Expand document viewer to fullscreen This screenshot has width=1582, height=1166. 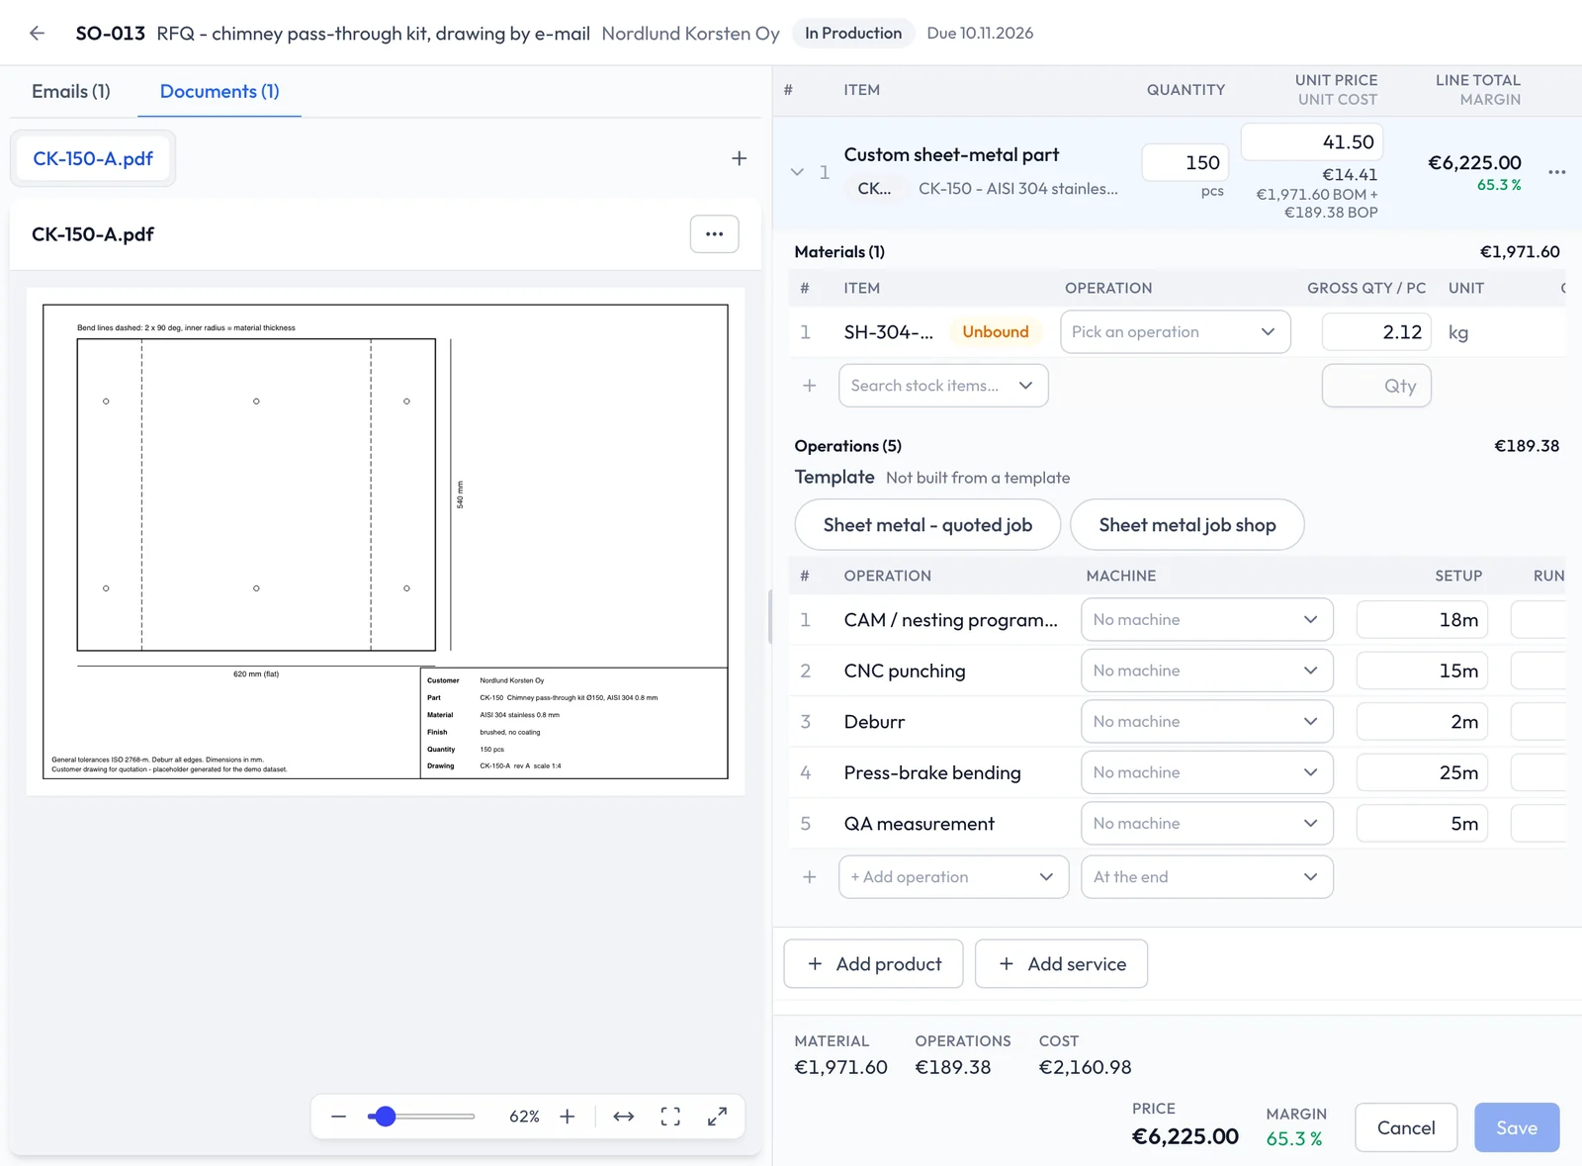click(718, 1117)
